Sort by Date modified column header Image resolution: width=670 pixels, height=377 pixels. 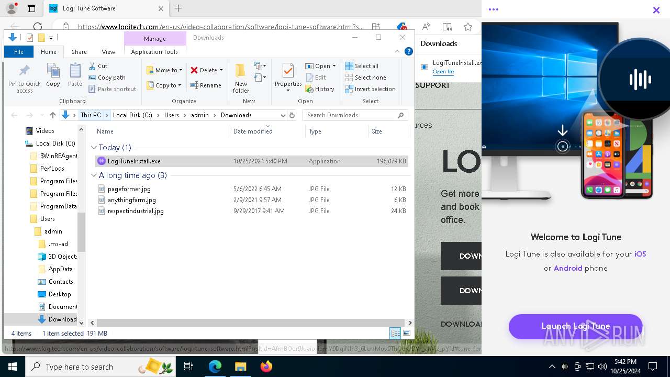point(267,131)
